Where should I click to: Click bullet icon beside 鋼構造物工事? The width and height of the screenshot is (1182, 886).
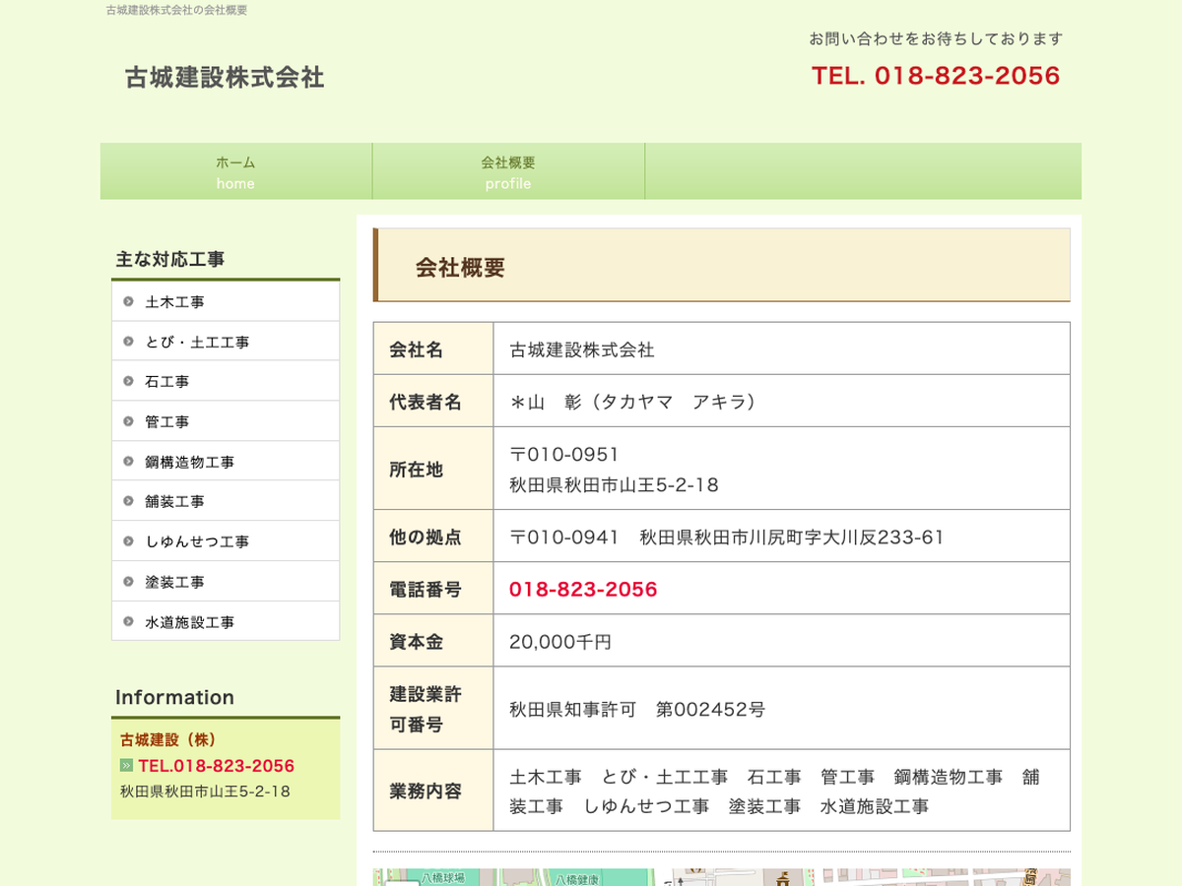click(x=128, y=462)
